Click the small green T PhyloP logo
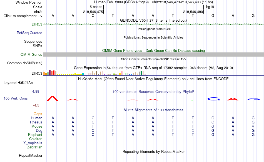Screen dimensions: 264x162 coord(192,100)
